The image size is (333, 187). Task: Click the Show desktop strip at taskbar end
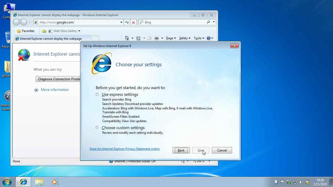tap(331, 182)
